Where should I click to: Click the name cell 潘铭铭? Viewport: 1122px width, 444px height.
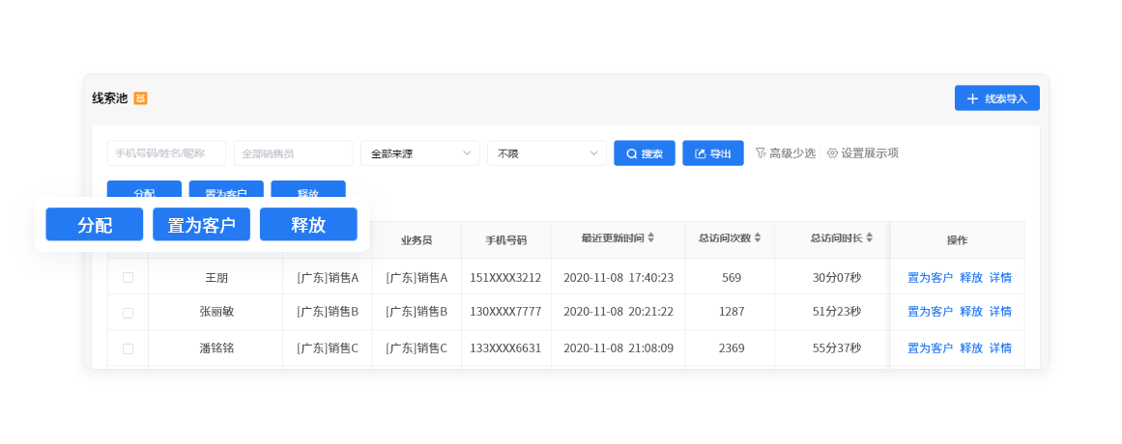pyautogui.click(x=216, y=348)
